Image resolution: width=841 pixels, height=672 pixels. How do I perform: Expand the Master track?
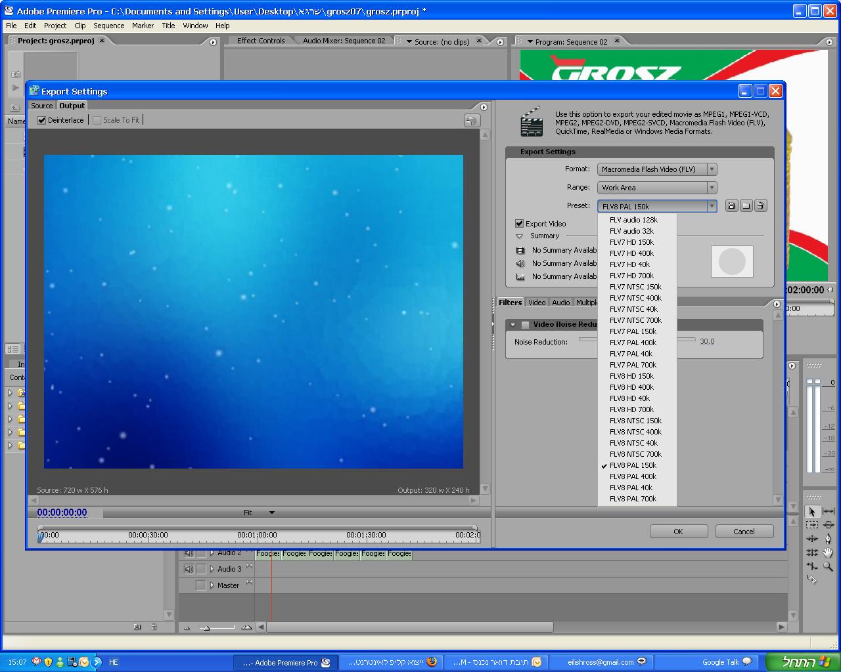[212, 585]
